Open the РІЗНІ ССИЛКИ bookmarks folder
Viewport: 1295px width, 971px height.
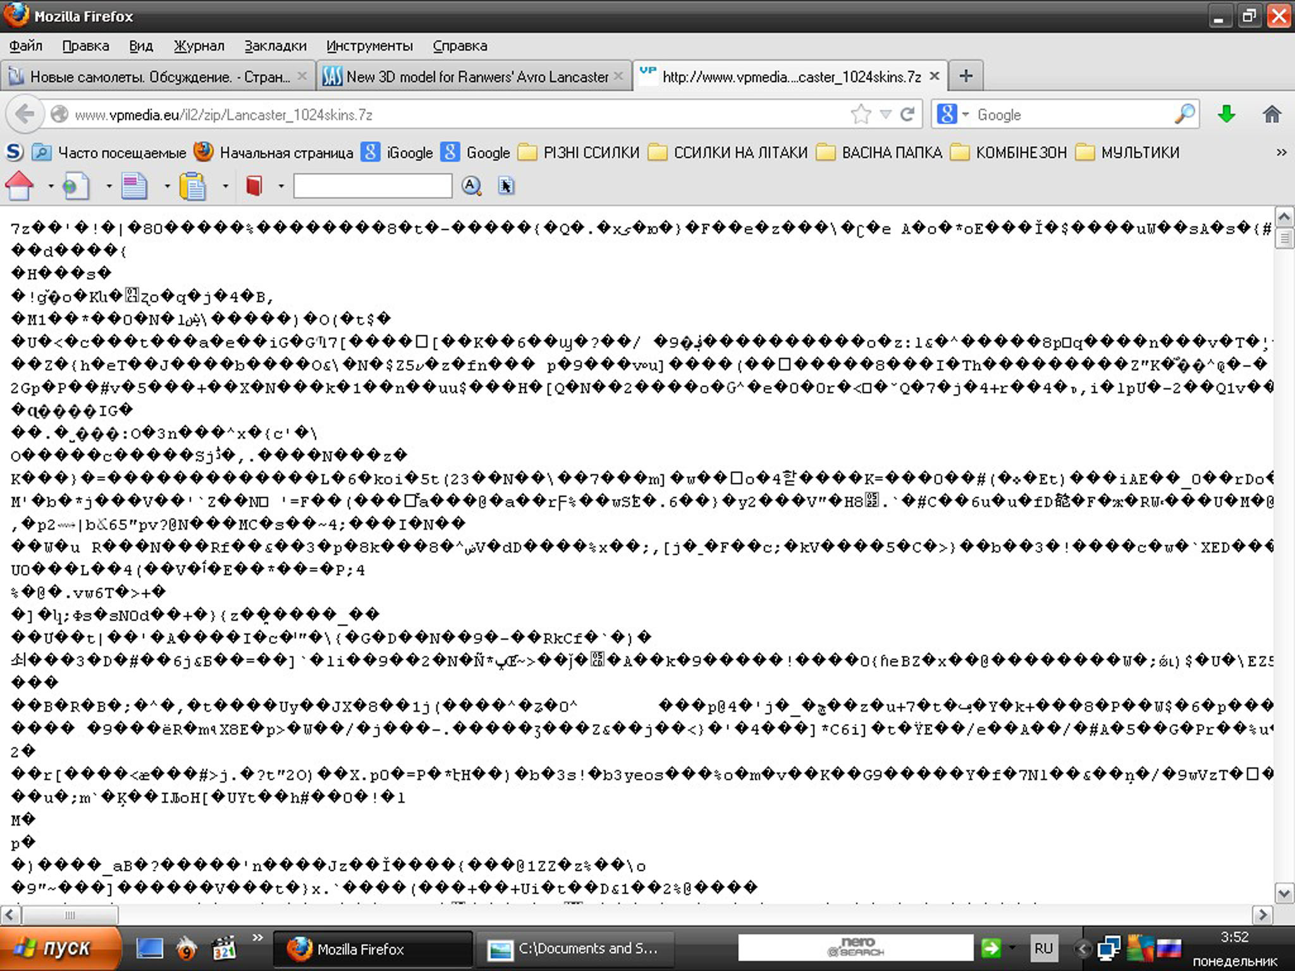(x=579, y=152)
